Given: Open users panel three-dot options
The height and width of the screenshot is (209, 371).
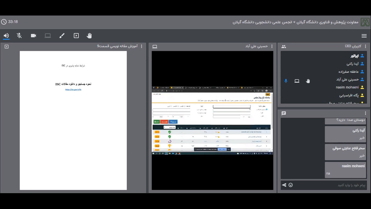Looking at the screenshot, I should [366, 47].
